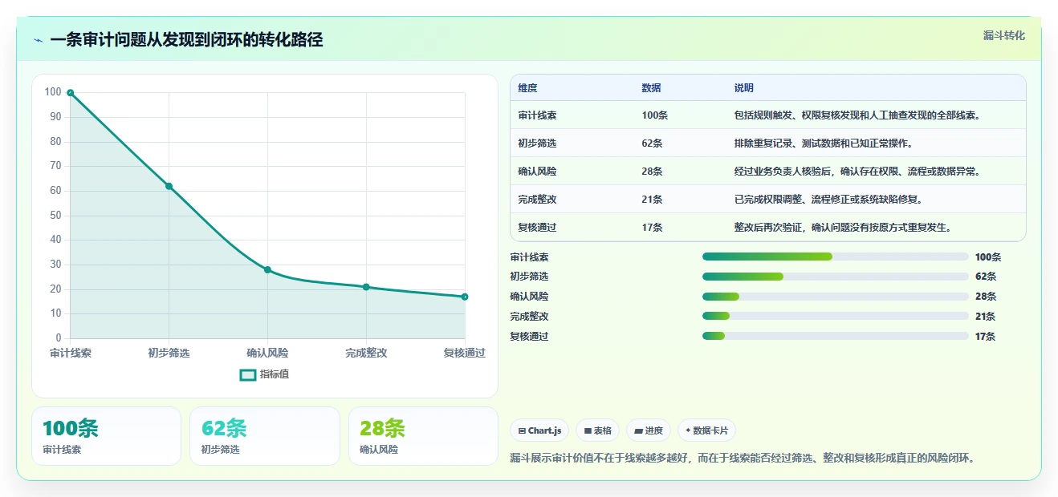Click the lightning icon beside the title
This screenshot has height=497, width=1058.
pyautogui.click(x=39, y=40)
